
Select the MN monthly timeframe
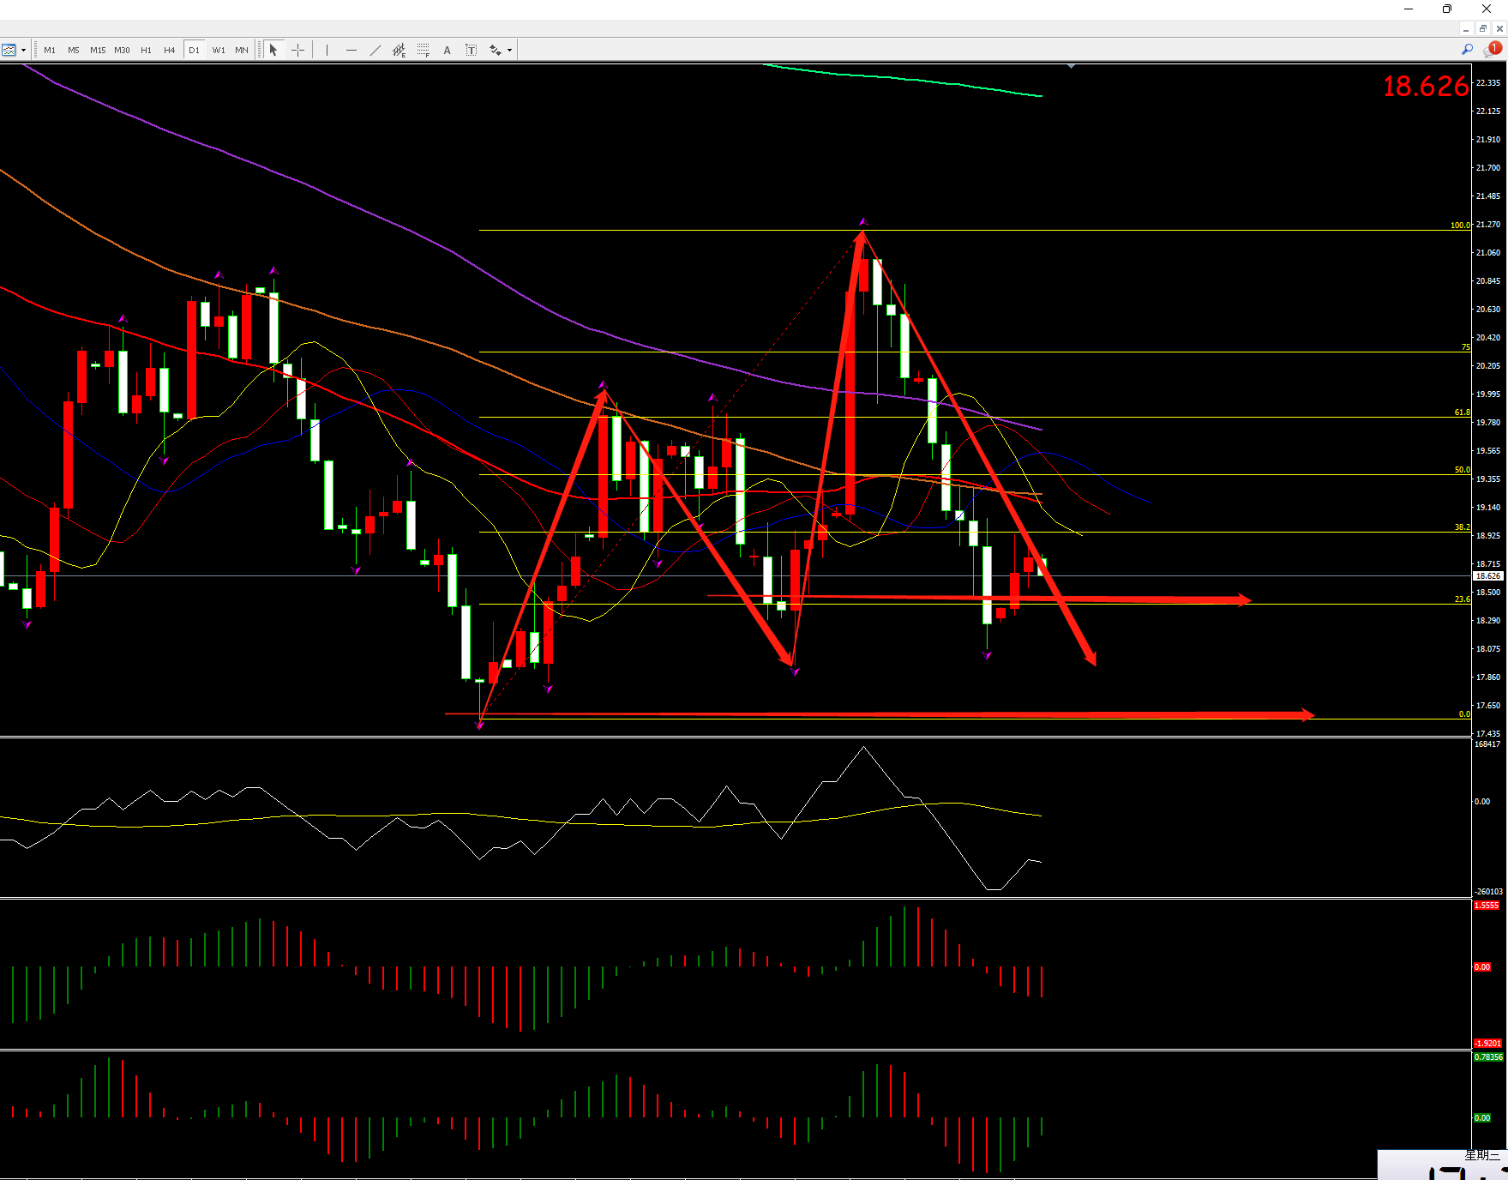(242, 50)
